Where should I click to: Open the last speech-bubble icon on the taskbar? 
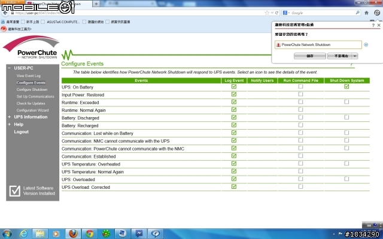tap(156, 234)
